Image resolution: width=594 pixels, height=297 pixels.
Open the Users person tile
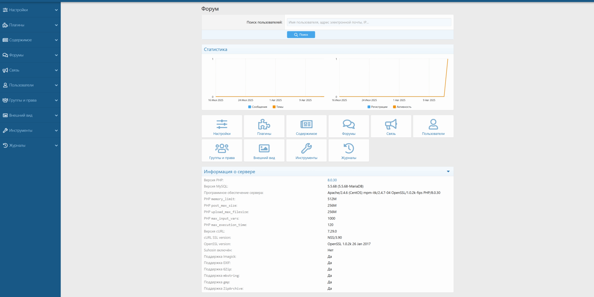[433, 126]
